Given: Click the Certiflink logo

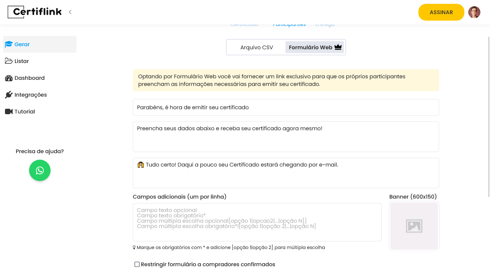Looking at the screenshot, I should [x=35, y=12].
